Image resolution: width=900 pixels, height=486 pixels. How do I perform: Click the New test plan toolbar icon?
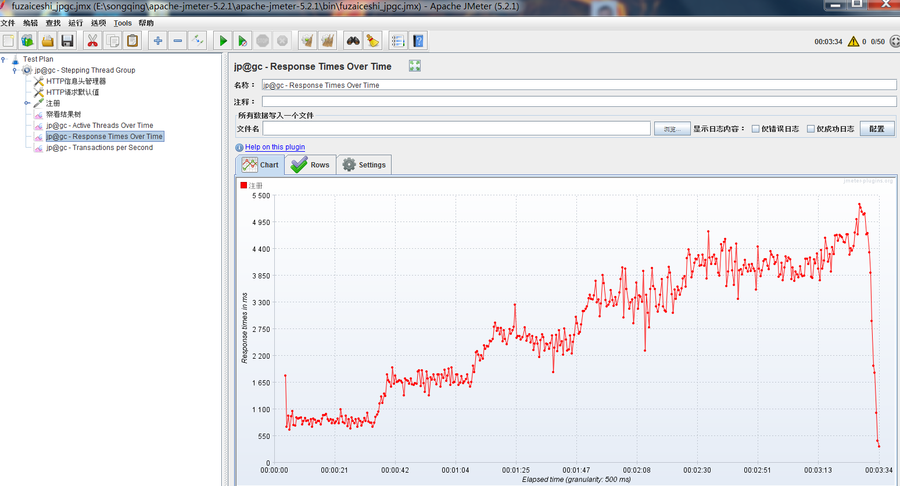pos(9,41)
